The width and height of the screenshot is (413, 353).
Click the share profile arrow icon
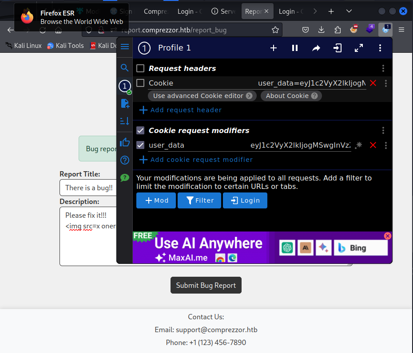click(x=316, y=48)
